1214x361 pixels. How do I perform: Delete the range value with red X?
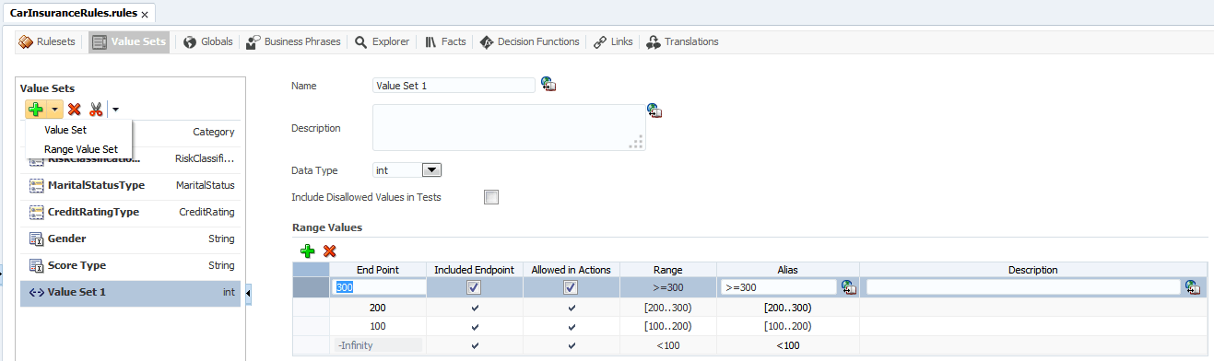pos(329,250)
